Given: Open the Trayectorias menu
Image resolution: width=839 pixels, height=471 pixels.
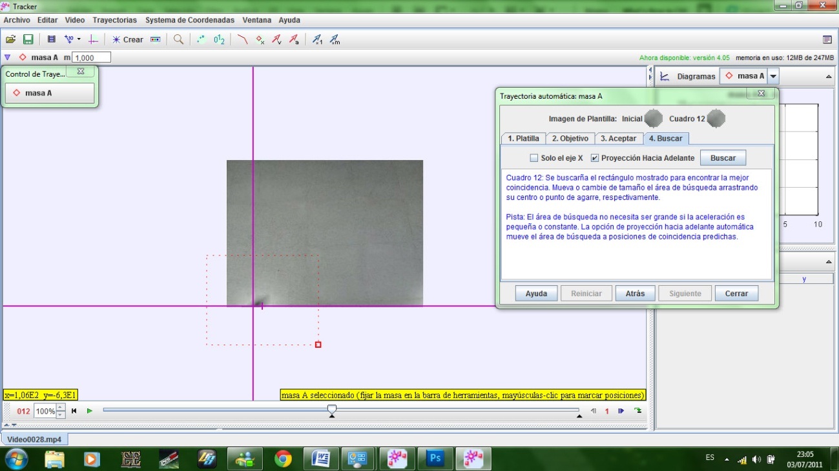Looking at the screenshot, I should tap(114, 20).
